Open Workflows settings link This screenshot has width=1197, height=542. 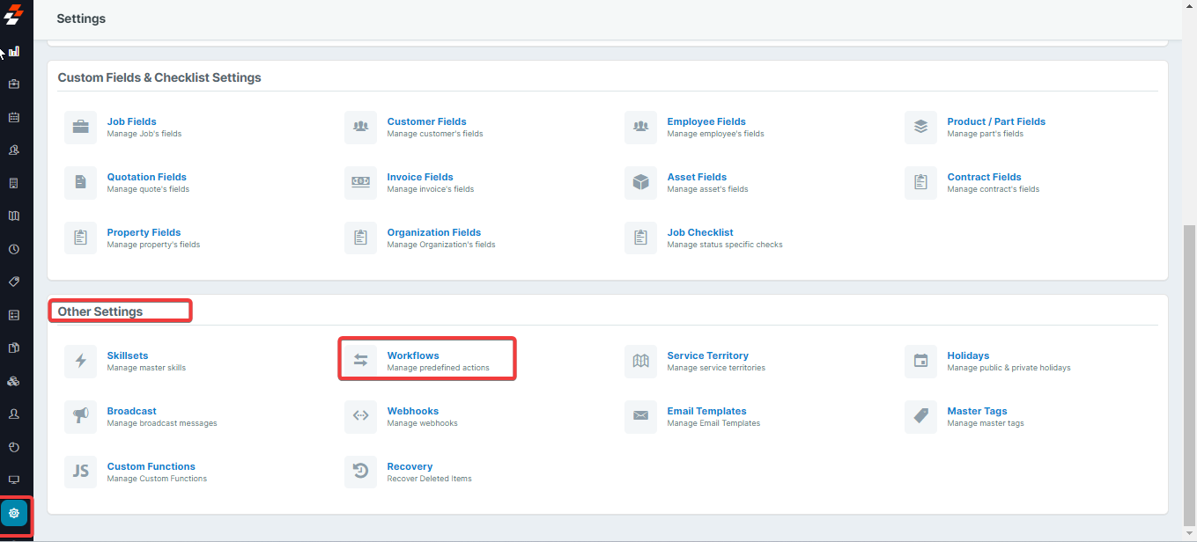(x=413, y=355)
